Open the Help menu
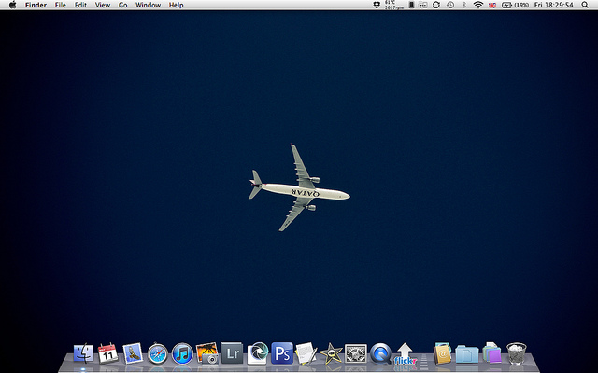The image size is (598, 373). [177, 5]
